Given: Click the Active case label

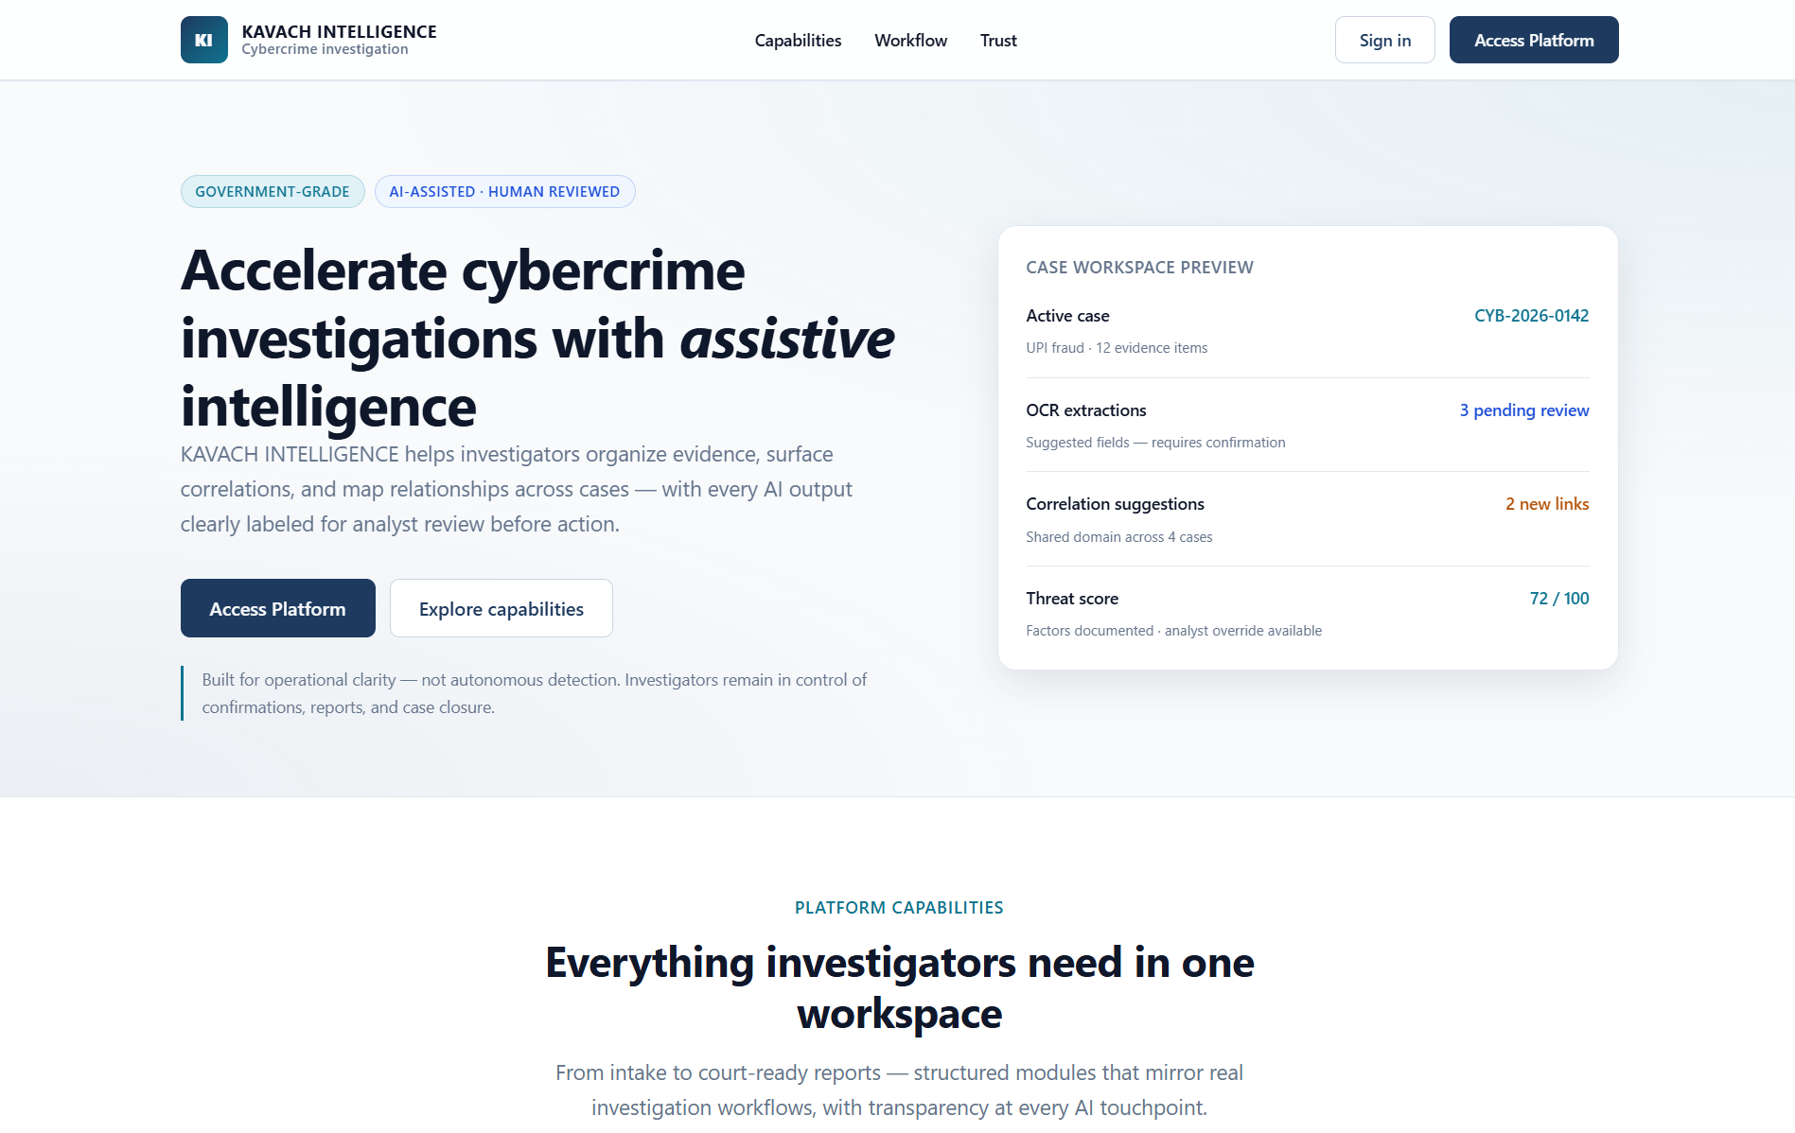Looking at the screenshot, I should [x=1067, y=316].
